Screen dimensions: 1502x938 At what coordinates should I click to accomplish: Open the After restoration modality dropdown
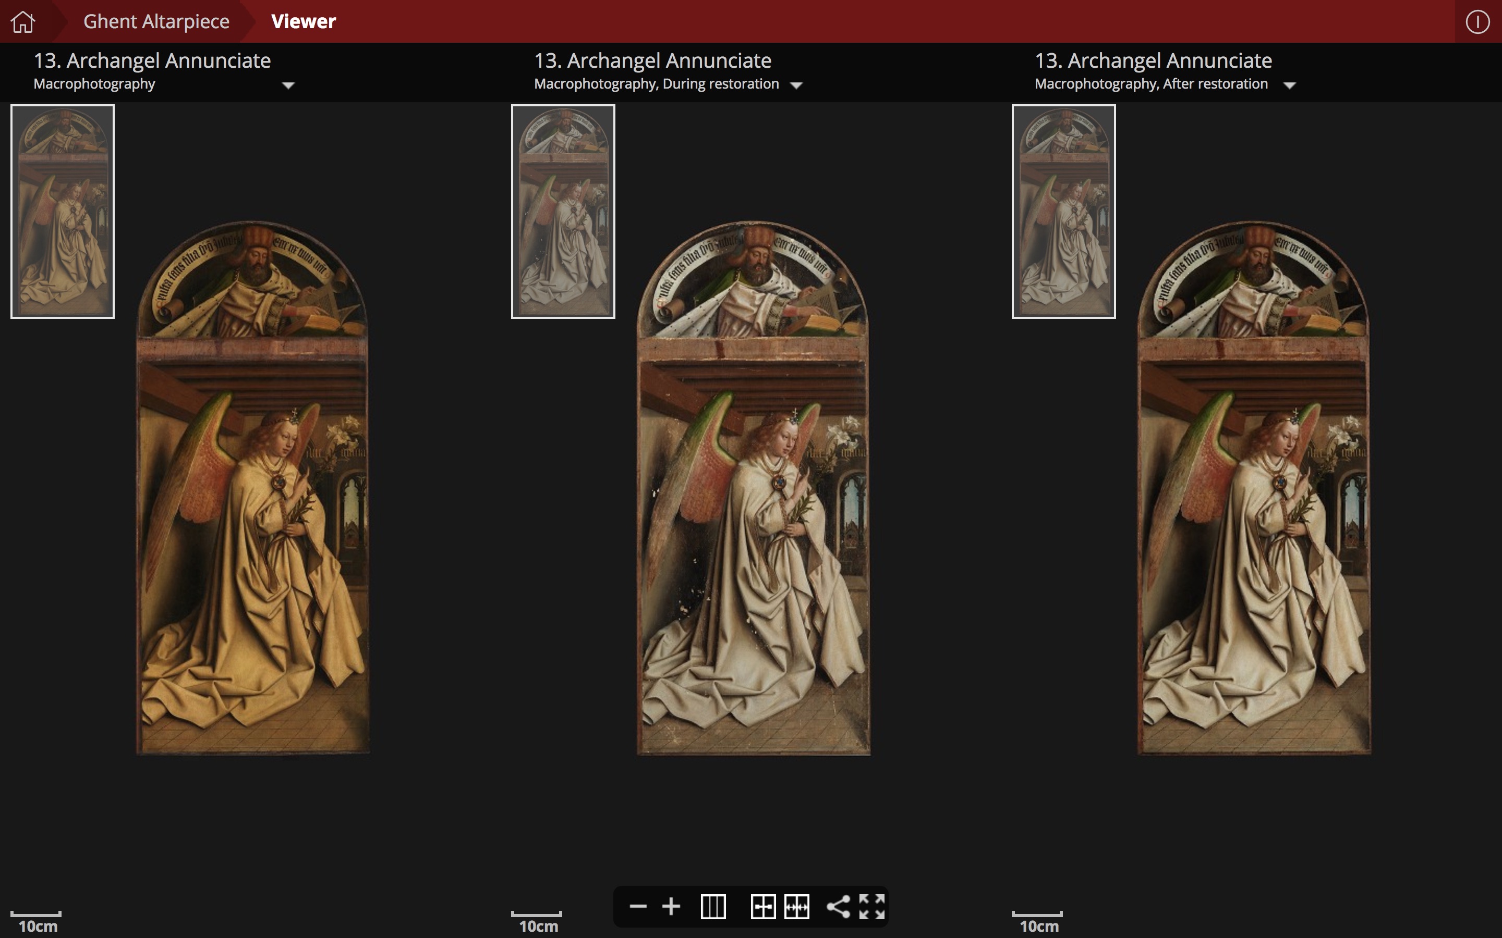click(x=1290, y=85)
